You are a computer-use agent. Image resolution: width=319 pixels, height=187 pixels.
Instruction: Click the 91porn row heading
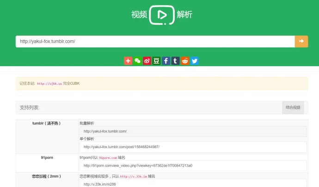(47, 157)
